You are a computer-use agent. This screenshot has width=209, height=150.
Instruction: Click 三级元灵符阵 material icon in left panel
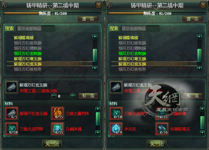coord(11,129)
